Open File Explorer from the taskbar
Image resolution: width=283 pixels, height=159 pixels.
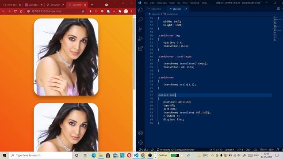click(x=101, y=155)
